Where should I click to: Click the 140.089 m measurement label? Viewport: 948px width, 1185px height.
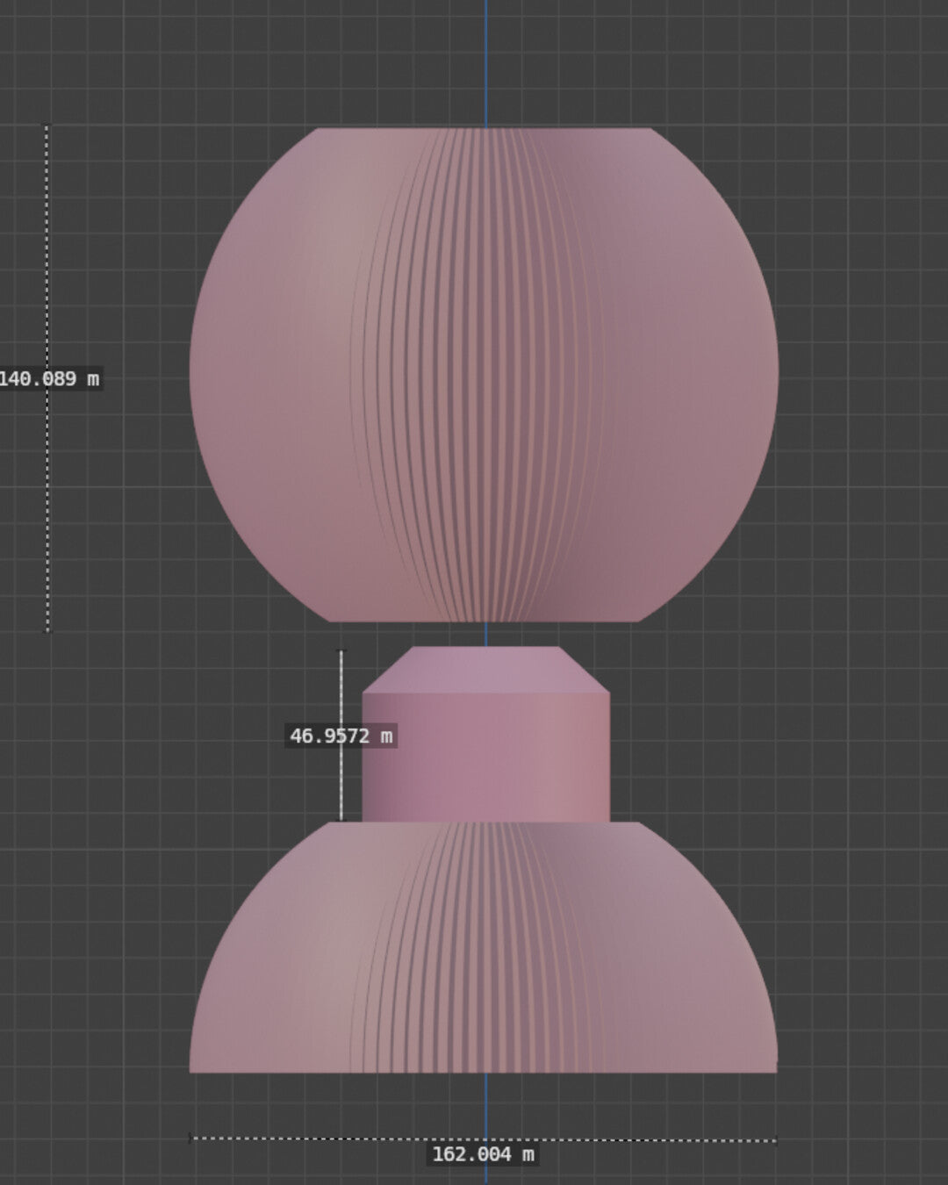(49, 379)
